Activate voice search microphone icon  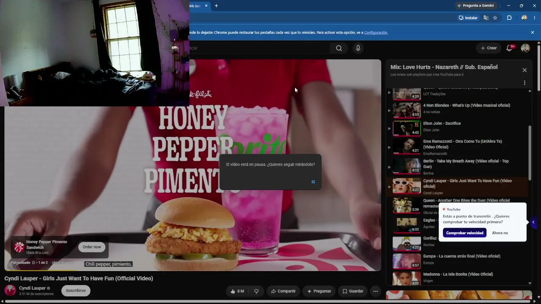click(358, 48)
